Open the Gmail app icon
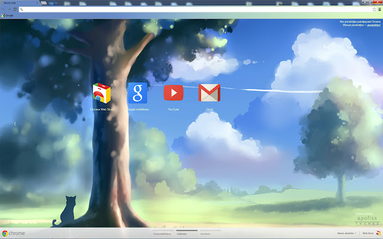383x239 pixels. [x=209, y=93]
